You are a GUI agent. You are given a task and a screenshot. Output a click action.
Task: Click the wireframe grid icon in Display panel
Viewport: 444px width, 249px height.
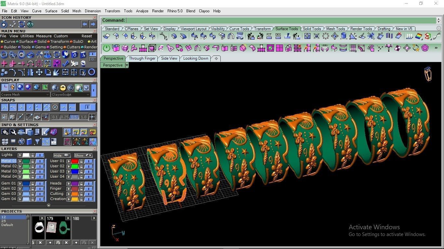click(5, 87)
